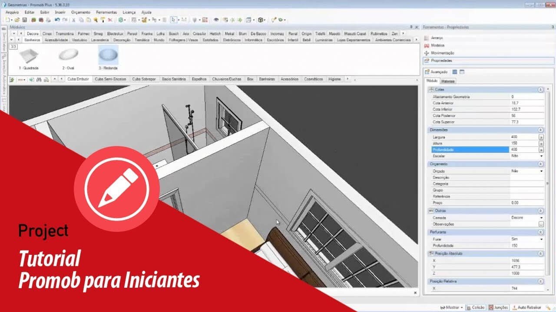
Task: Toggle Junções in the status bar
Action: [x=498, y=307]
